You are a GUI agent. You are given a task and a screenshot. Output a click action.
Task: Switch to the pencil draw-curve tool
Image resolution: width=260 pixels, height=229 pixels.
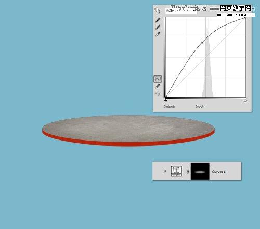[x=158, y=86]
